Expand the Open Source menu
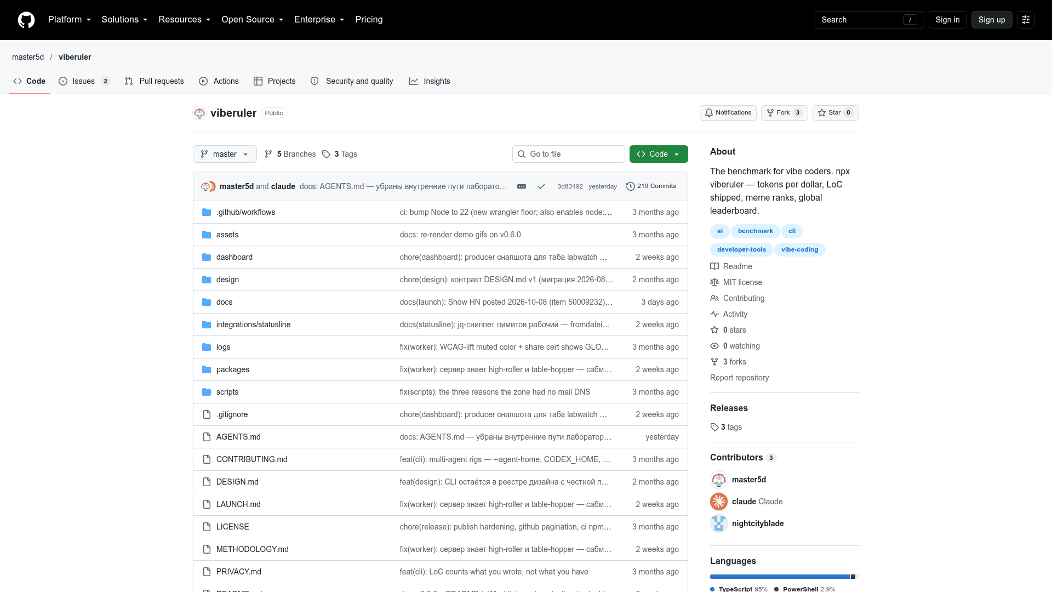 252,20
